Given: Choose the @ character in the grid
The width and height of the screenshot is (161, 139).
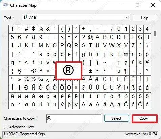Looking at the screenshot, I should tap(90, 37).
